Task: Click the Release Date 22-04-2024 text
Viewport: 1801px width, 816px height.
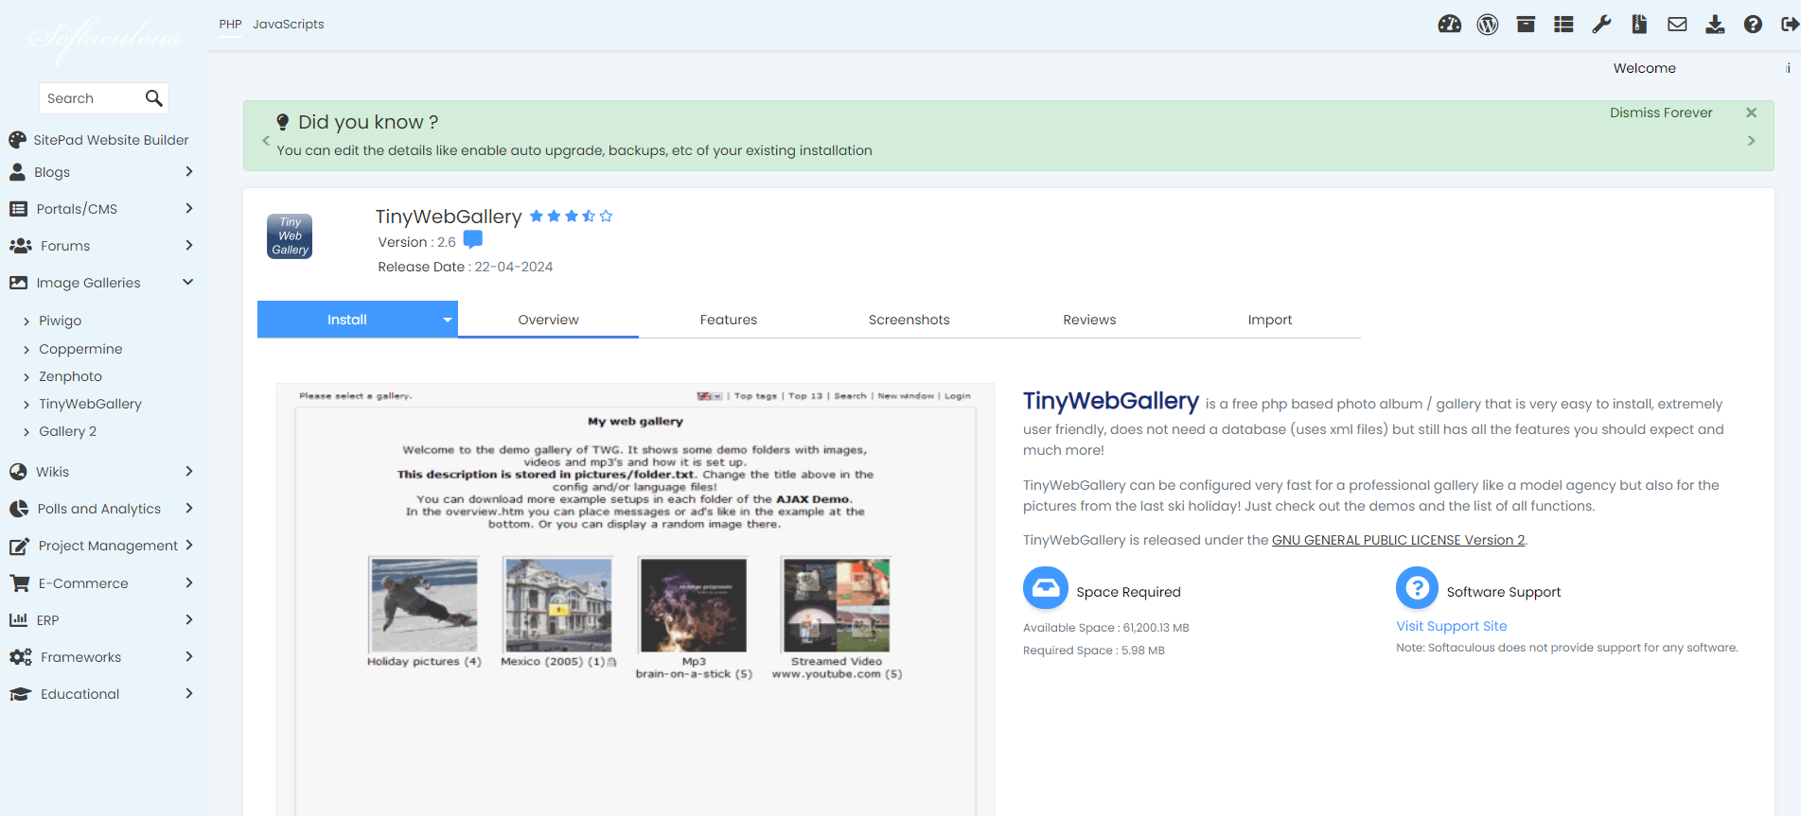Action: pos(466,267)
